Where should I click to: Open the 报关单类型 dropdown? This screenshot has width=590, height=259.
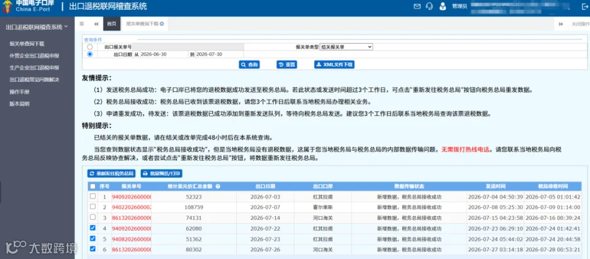point(346,47)
